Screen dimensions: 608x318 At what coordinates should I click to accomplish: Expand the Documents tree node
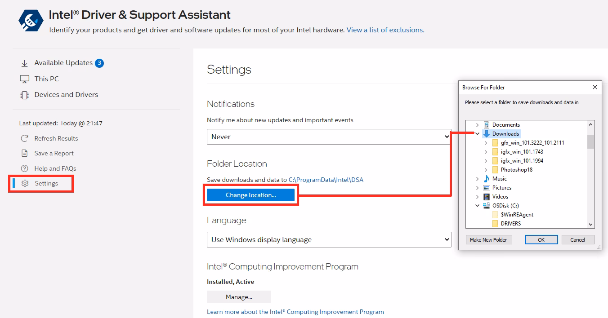coord(478,125)
